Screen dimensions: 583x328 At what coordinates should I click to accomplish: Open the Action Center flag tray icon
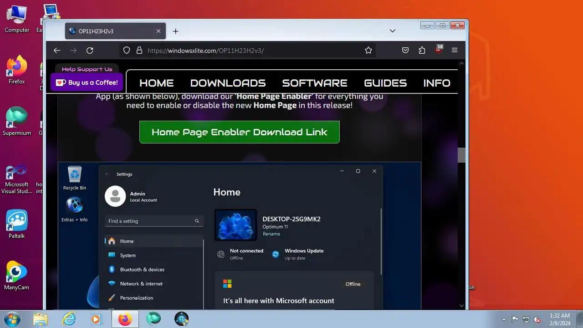515,319
